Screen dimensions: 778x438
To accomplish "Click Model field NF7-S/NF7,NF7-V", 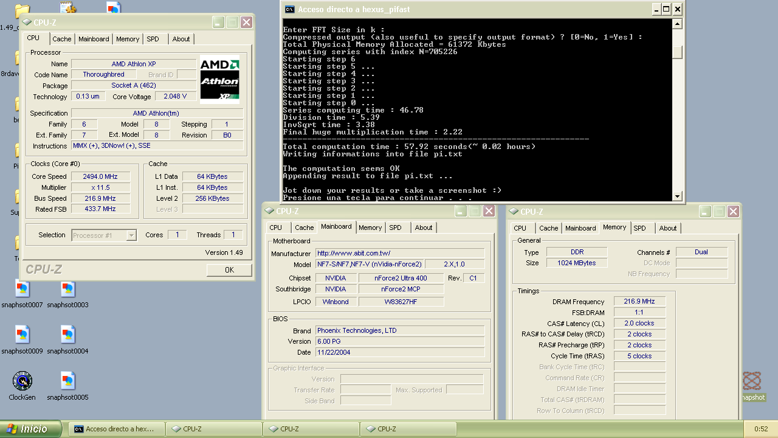I will click(x=370, y=264).
